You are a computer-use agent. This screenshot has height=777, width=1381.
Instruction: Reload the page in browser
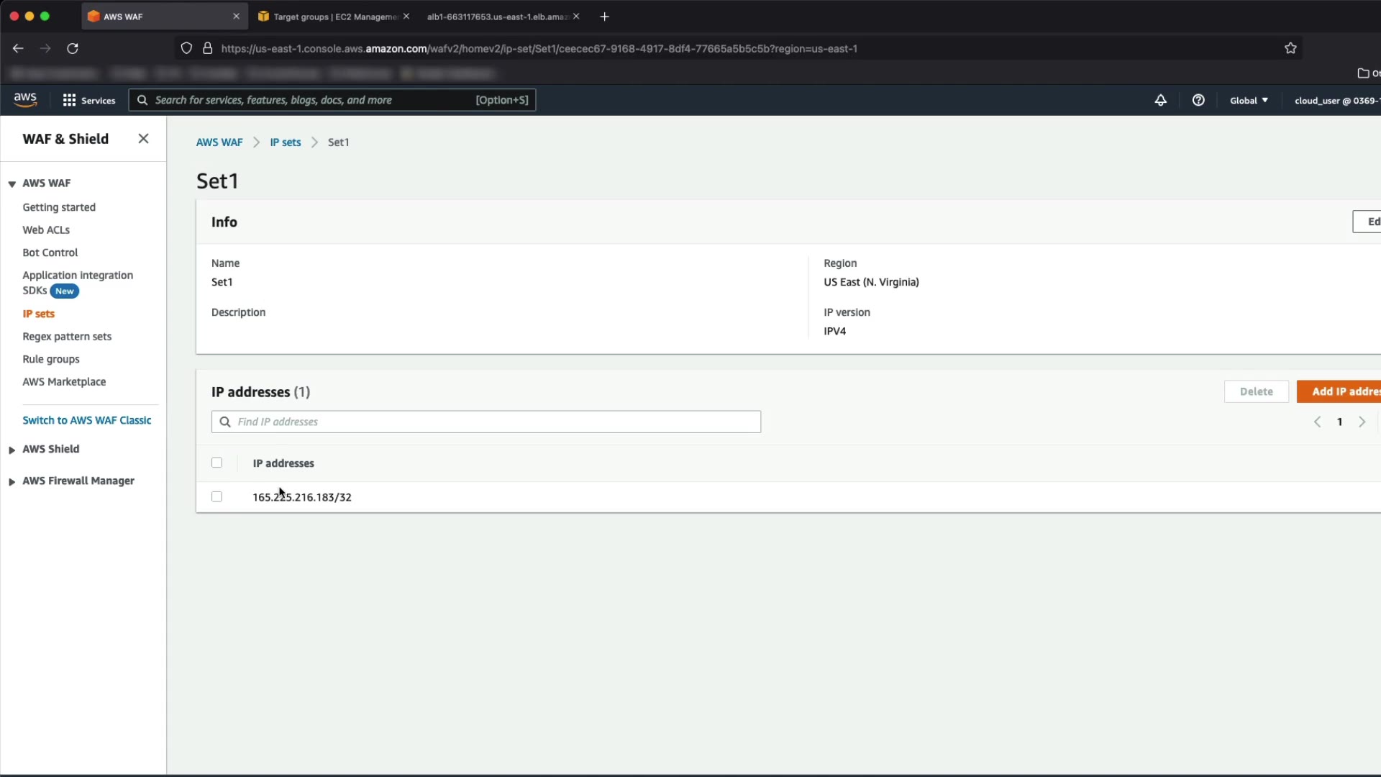tap(73, 48)
